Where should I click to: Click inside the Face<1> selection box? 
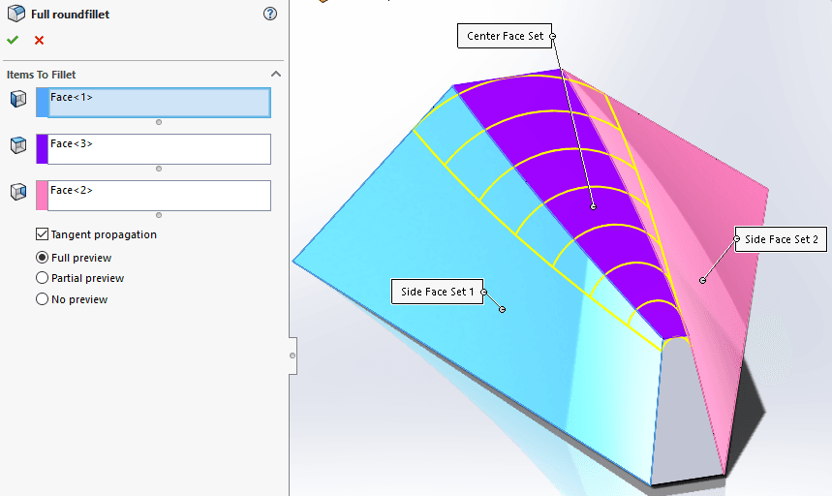click(159, 103)
